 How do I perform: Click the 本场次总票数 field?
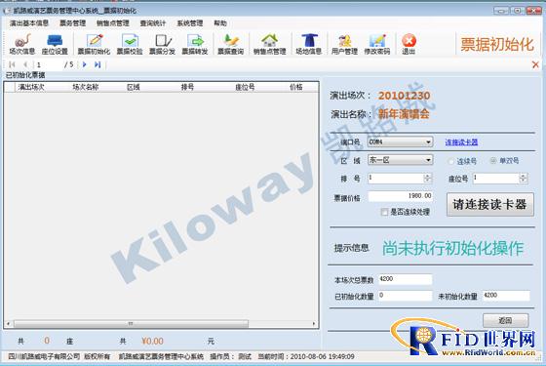pos(406,279)
